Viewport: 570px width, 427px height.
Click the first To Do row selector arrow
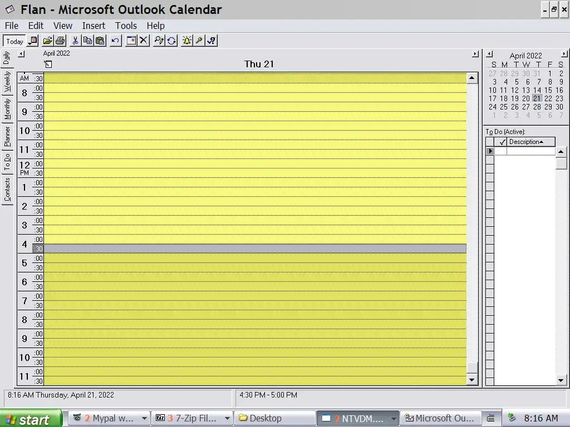(490, 151)
